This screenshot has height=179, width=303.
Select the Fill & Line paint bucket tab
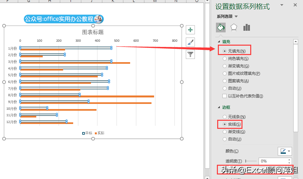[x=221, y=28]
